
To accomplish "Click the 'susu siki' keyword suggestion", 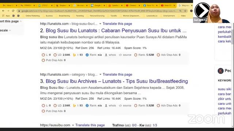I will [224, 89].
